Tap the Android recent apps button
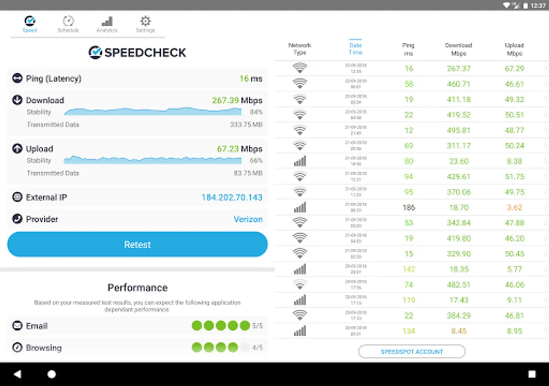The width and height of the screenshot is (549, 386). [x=532, y=374]
